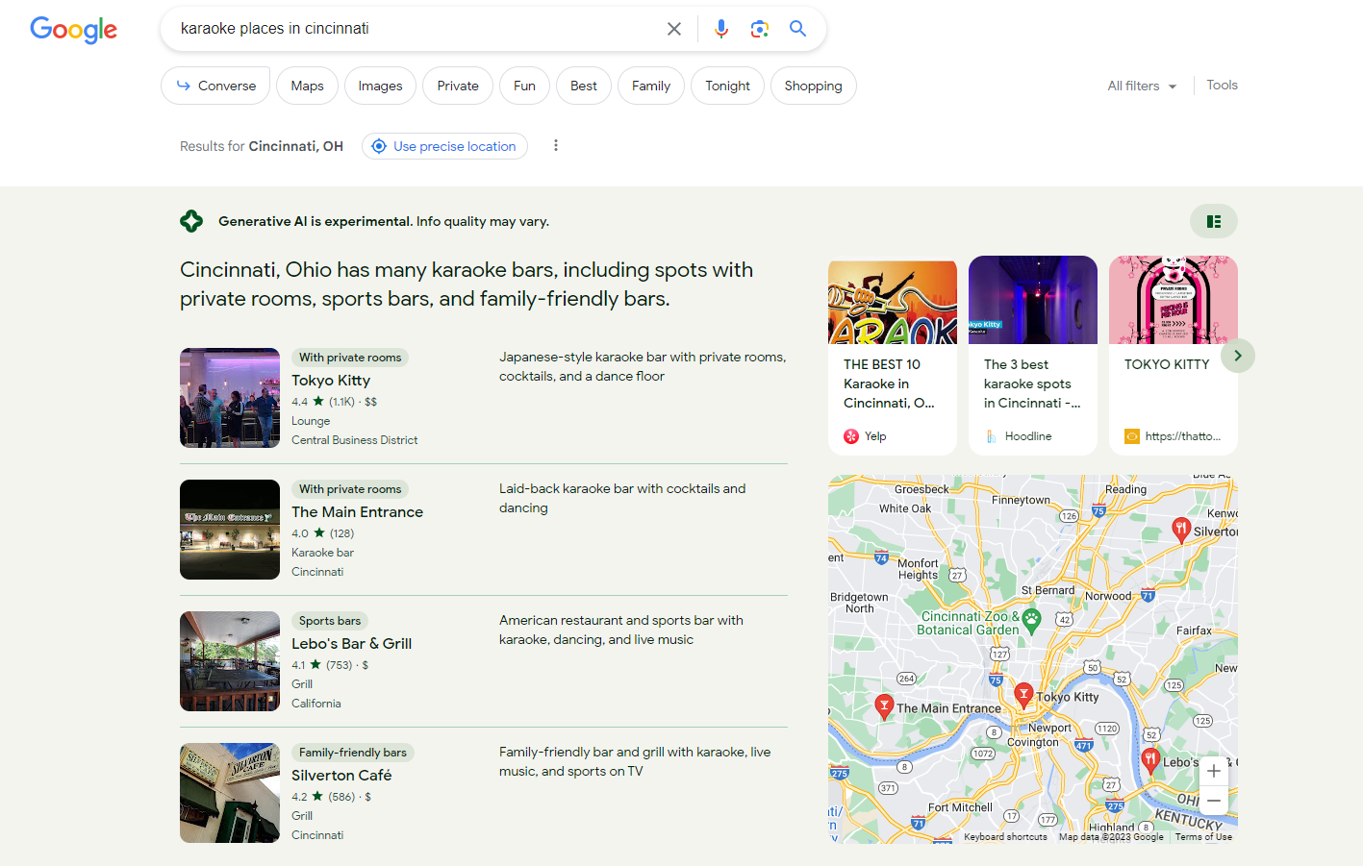The height and width of the screenshot is (866, 1363).
Task: Show next source cards with arrow
Action: click(1238, 356)
